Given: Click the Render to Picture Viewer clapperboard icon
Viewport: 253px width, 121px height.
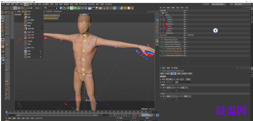Looking at the screenshot, I should (x=53, y=8).
